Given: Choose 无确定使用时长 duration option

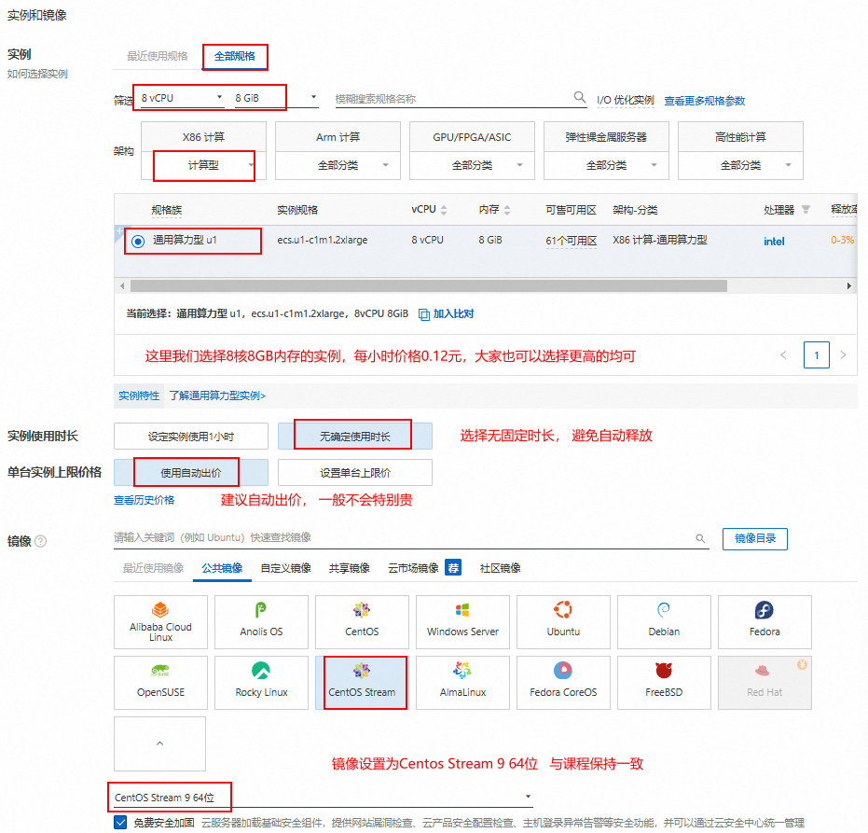Looking at the screenshot, I should coord(355,437).
